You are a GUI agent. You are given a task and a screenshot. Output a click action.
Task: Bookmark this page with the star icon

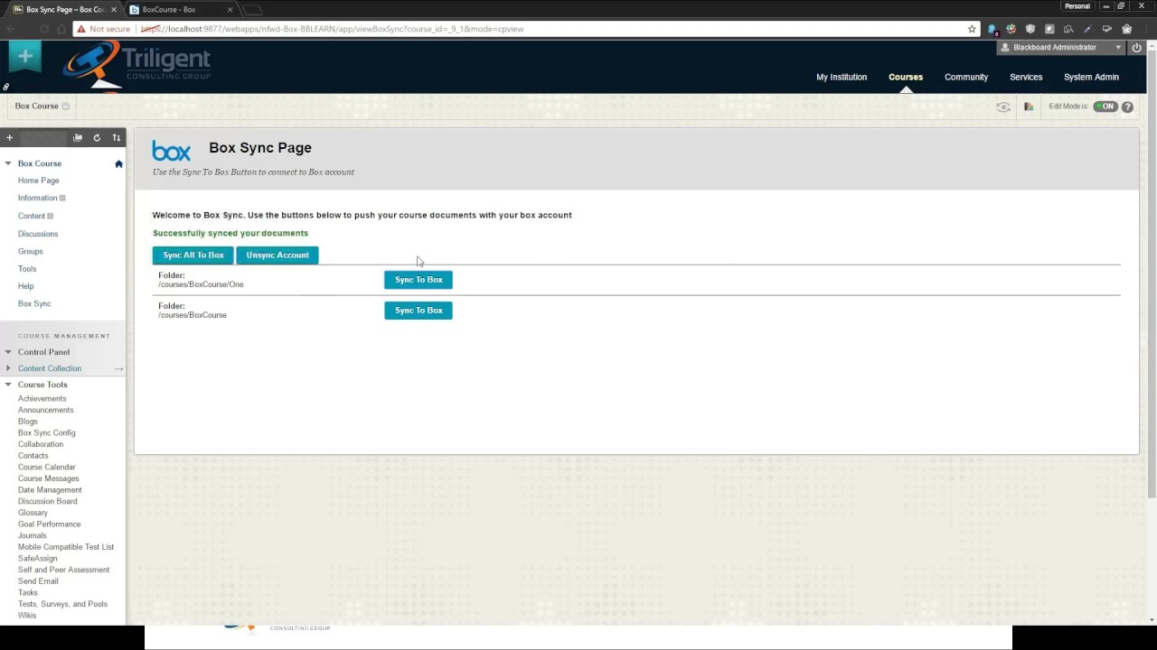pyautogui.click(x=972, y=29)
